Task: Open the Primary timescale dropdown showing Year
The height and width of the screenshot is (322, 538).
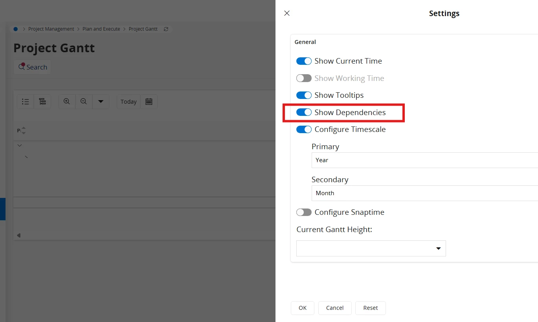Action: tap(424, 160)
